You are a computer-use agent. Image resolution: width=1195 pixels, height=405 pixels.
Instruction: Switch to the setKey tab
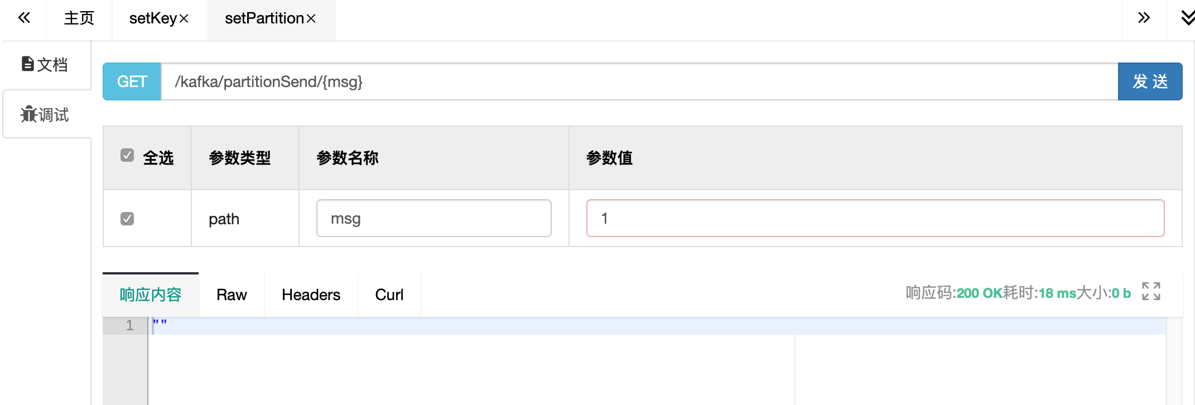click(152, 18)
